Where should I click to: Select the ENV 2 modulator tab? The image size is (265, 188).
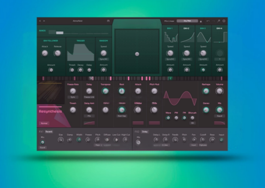186,28
